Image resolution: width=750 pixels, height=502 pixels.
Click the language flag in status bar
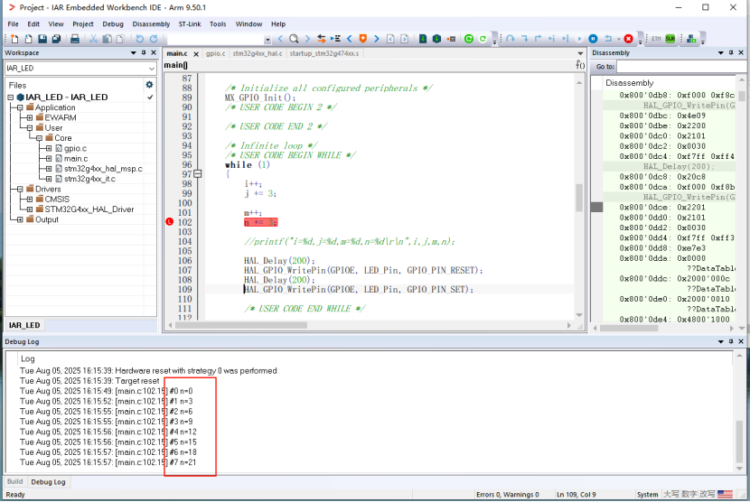[725, 495]
